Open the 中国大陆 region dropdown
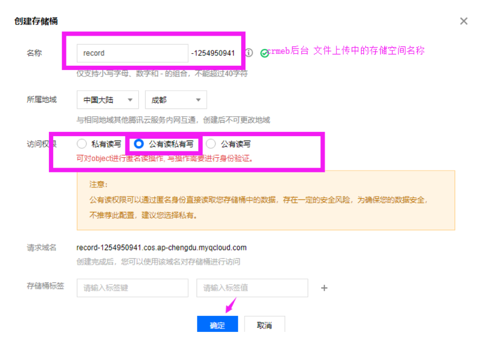Image resolution: width=477 pixels, height=346 pixels. tap(108, 100)
